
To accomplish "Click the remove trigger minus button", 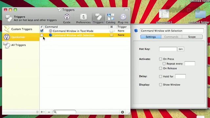I will click(49, 112).
